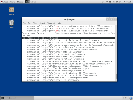The width and height of the screenshot is (133, 100).
Task: Open the clock showing Fri 10:04
Action: click(x=117, y=2)
